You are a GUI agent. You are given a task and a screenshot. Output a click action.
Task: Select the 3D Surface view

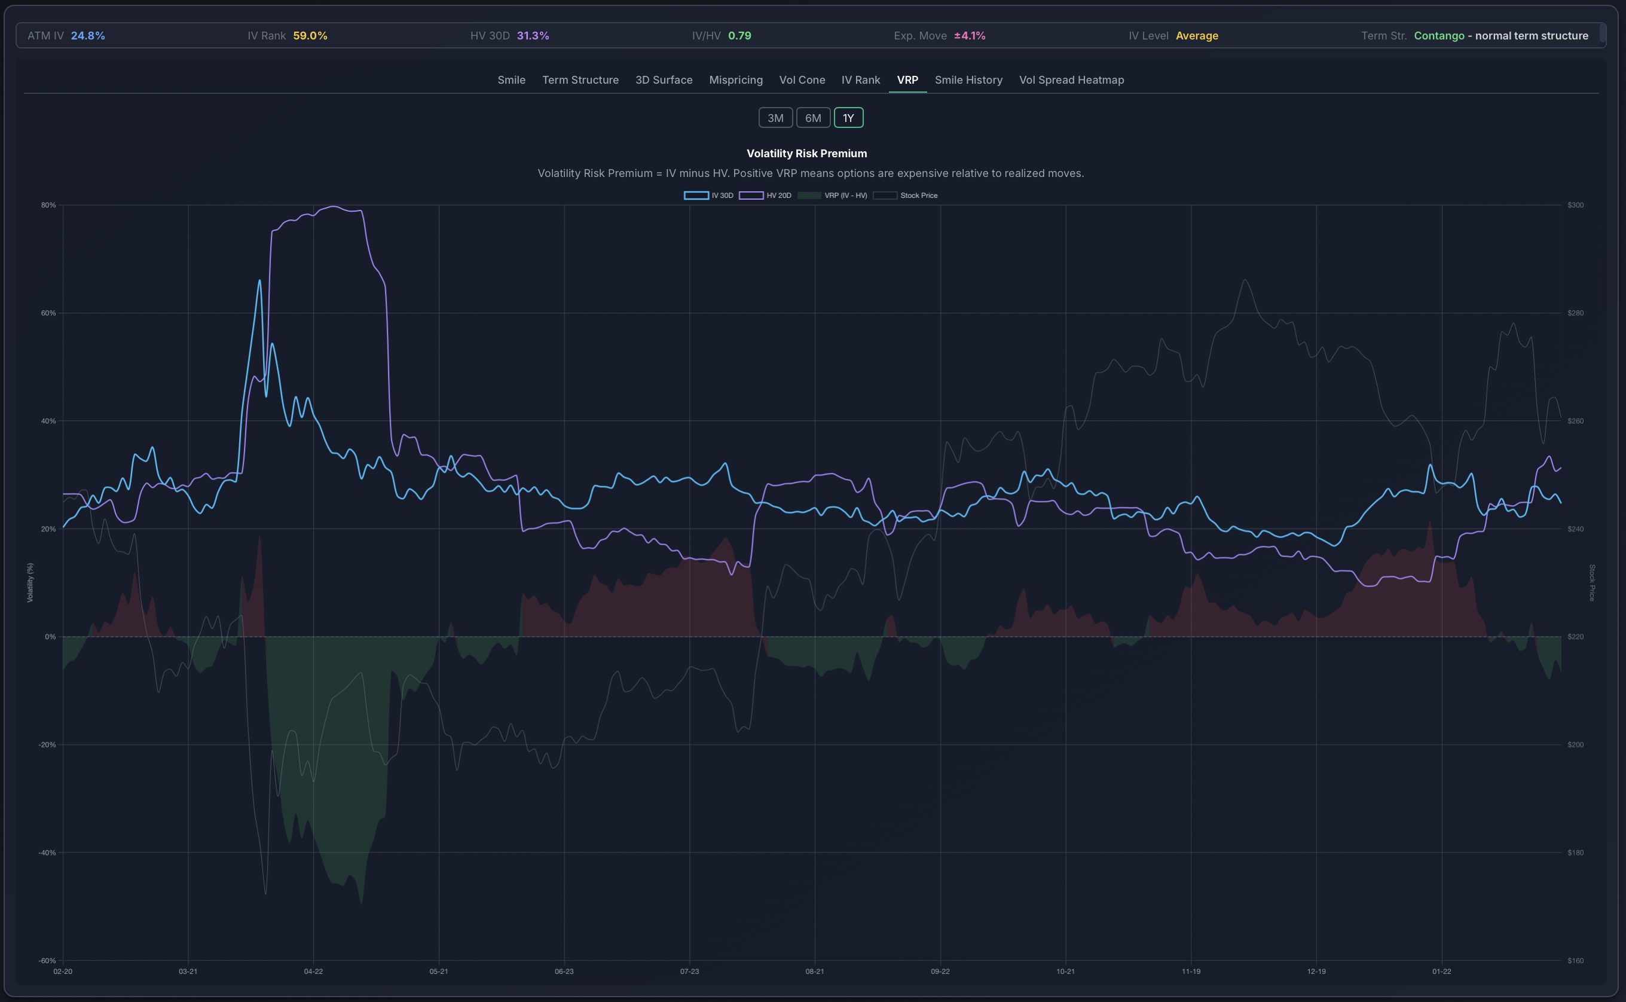[x=664, y=80]
